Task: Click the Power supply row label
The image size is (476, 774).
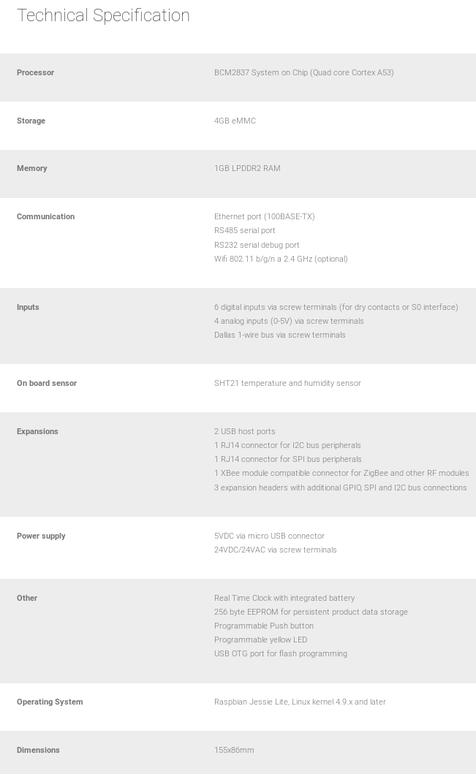Action: [x=41, y=536]
